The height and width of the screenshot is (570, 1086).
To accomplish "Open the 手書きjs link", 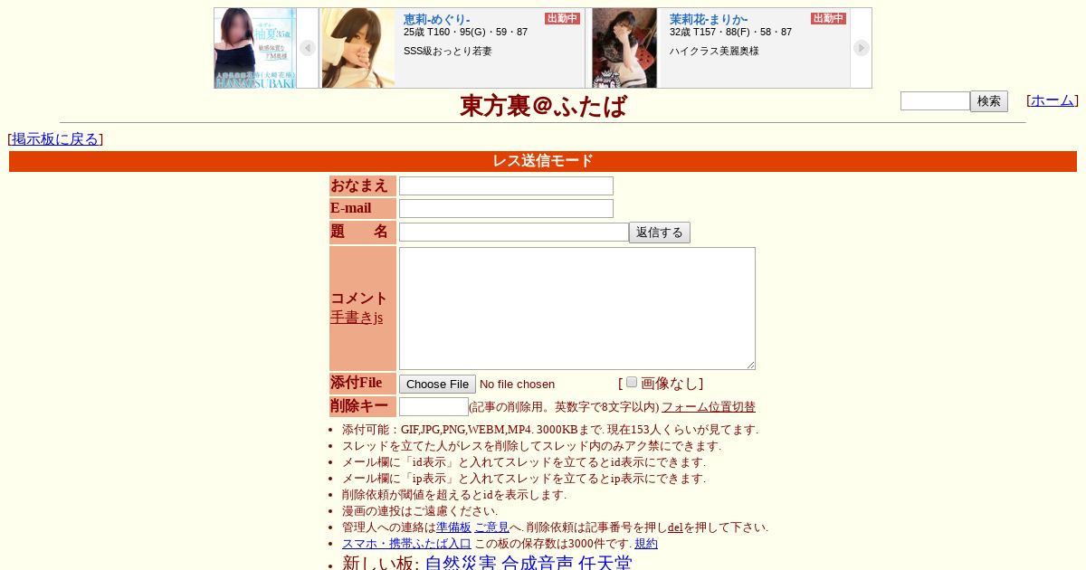I will pyautogui.click(x=357, y=318).
